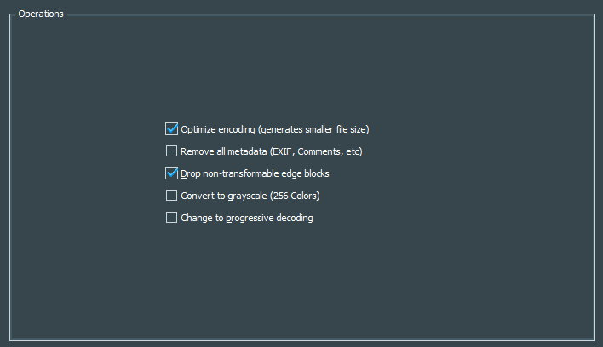Click the "Remove all metadata" label text

(x=224, y=152)
